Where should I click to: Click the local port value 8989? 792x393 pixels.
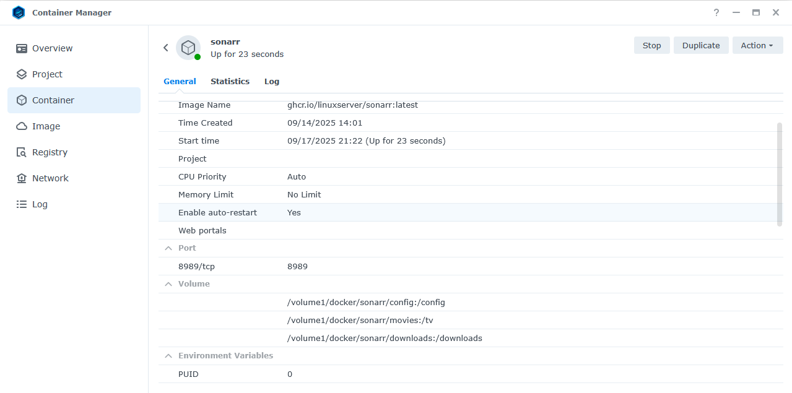(x=297, y=267)
